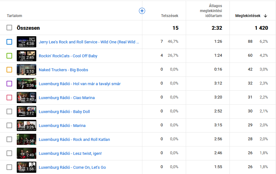Click the Naked Truckers video thumbnail
The image size is (276, 174).
point(26,70)
